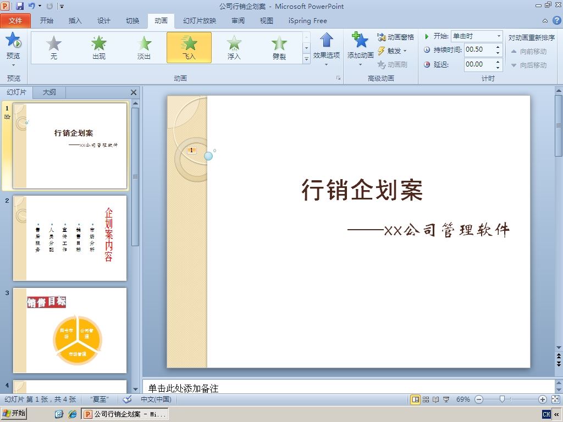
Task: Click the zoom slider handle
Action: tap(503, 399)
